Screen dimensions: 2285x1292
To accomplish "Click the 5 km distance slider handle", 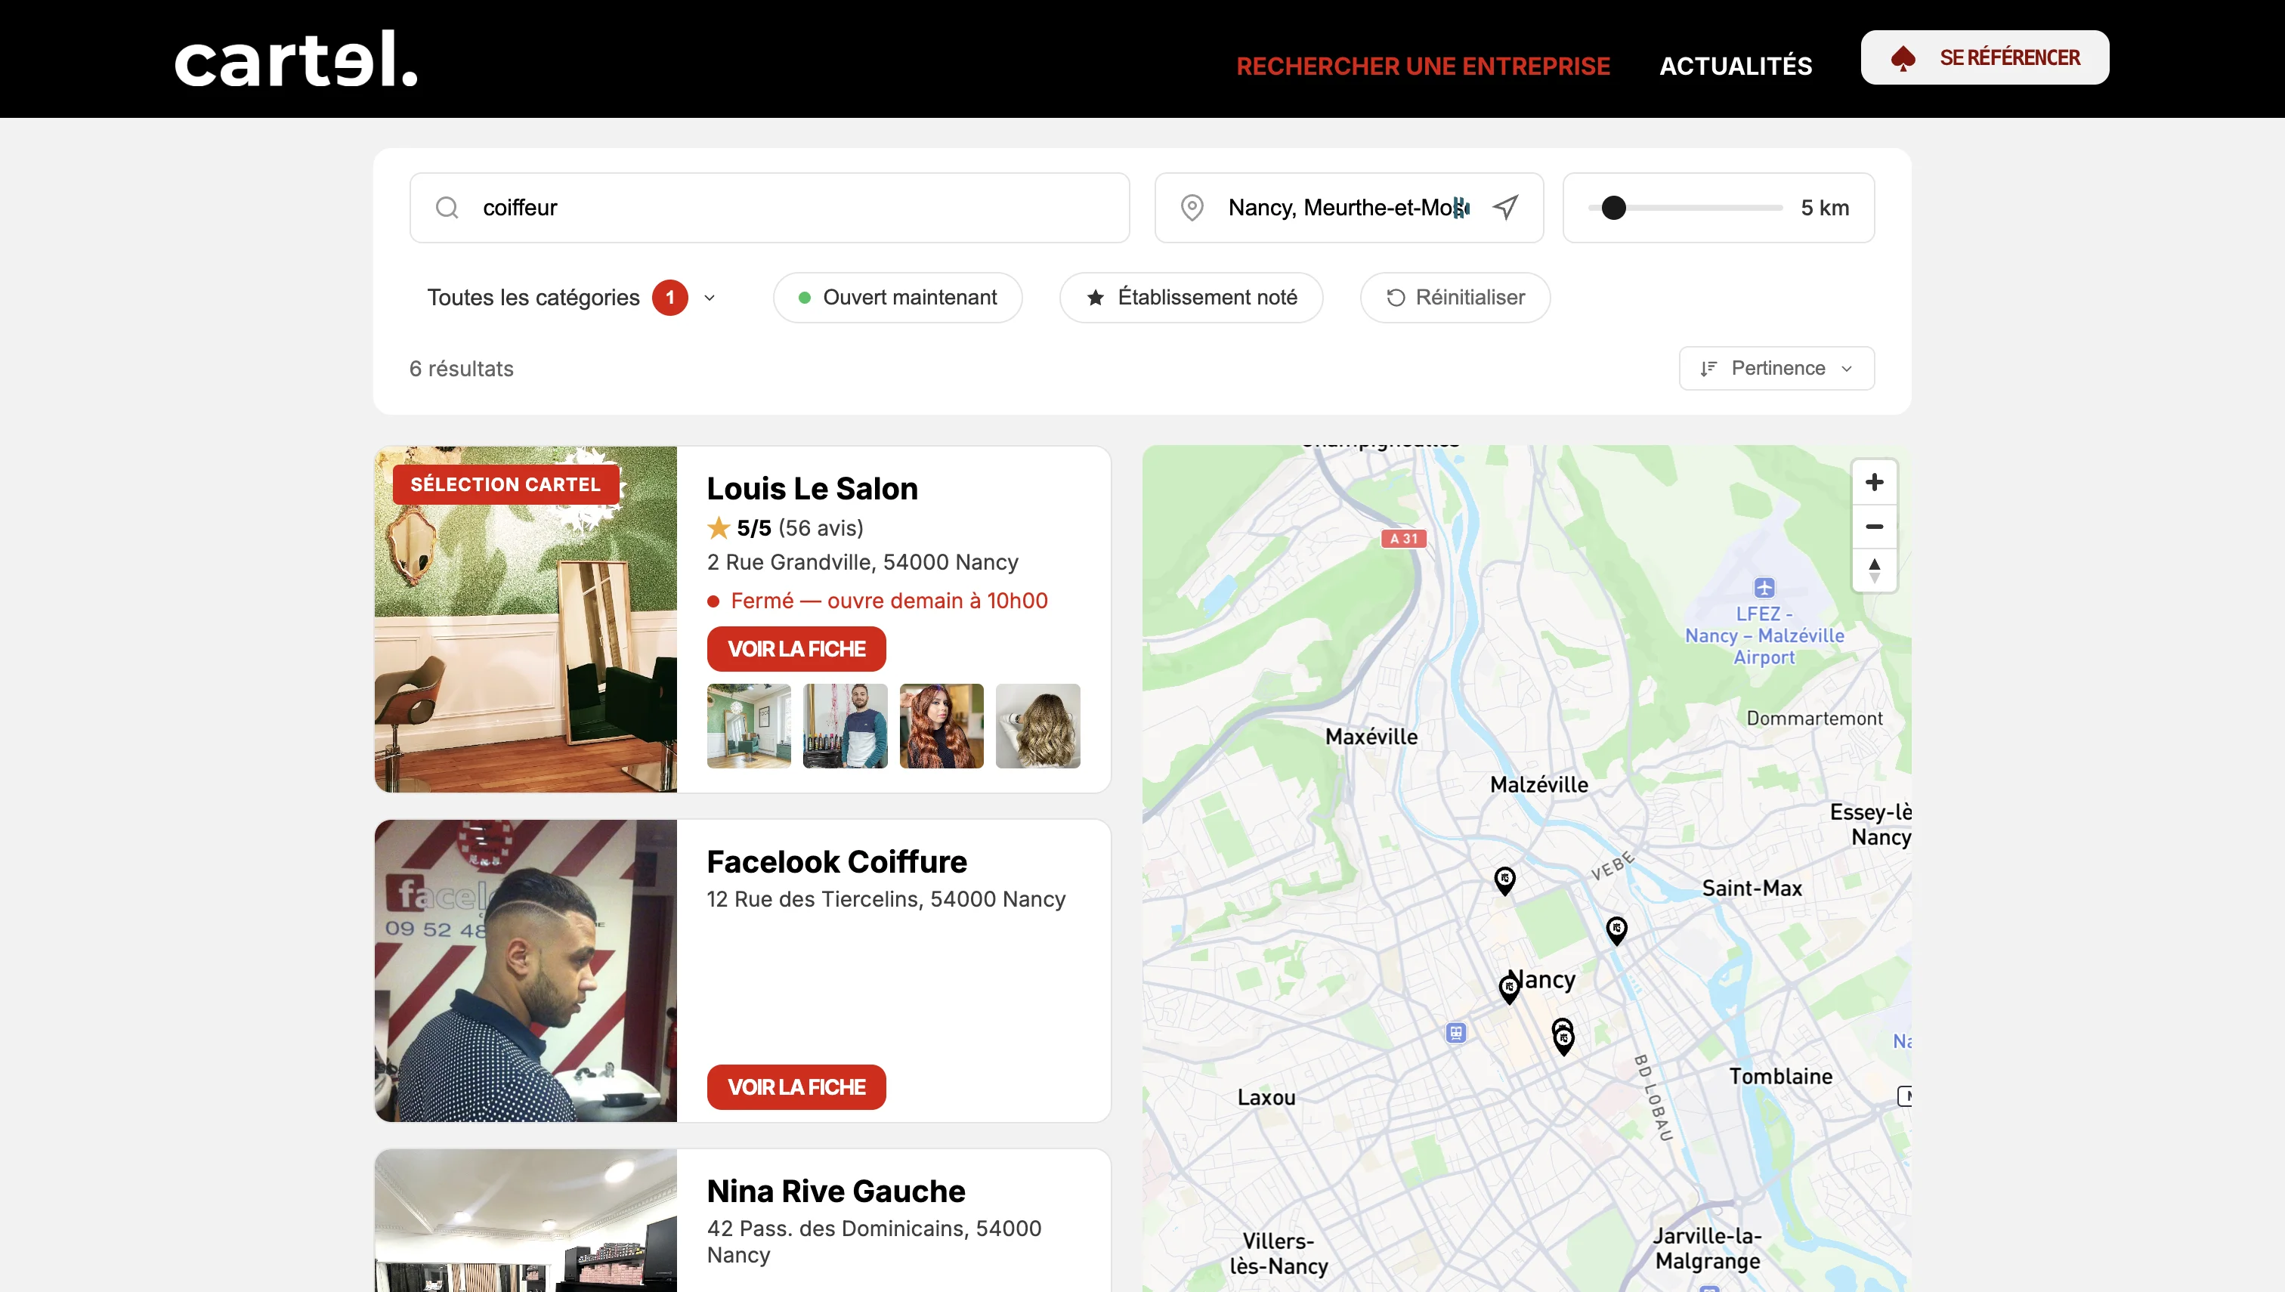I will 1613,208.
